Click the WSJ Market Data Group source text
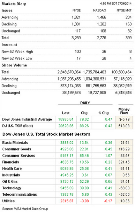The height and width of the screenshot is (212, 135). coord(31,209)
